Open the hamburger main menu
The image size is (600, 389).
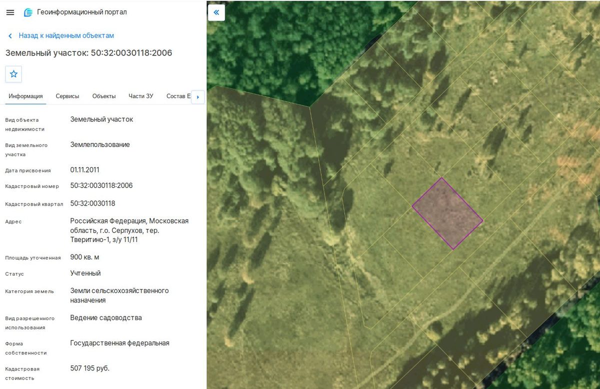click(x=10, y=12)
